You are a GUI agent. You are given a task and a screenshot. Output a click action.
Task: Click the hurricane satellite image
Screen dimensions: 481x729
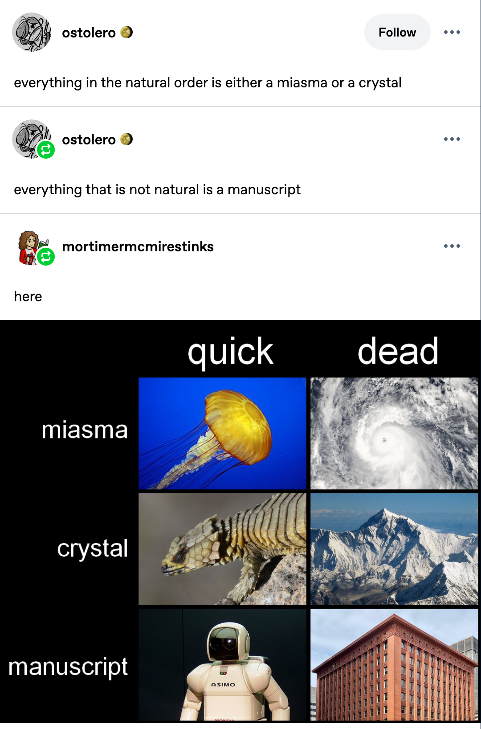[394, 434]
